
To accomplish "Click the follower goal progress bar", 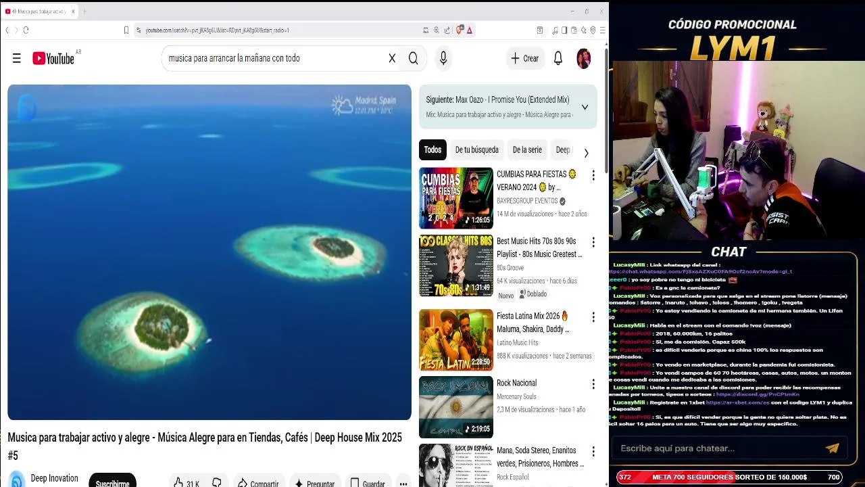I will (x=729, y=477).
